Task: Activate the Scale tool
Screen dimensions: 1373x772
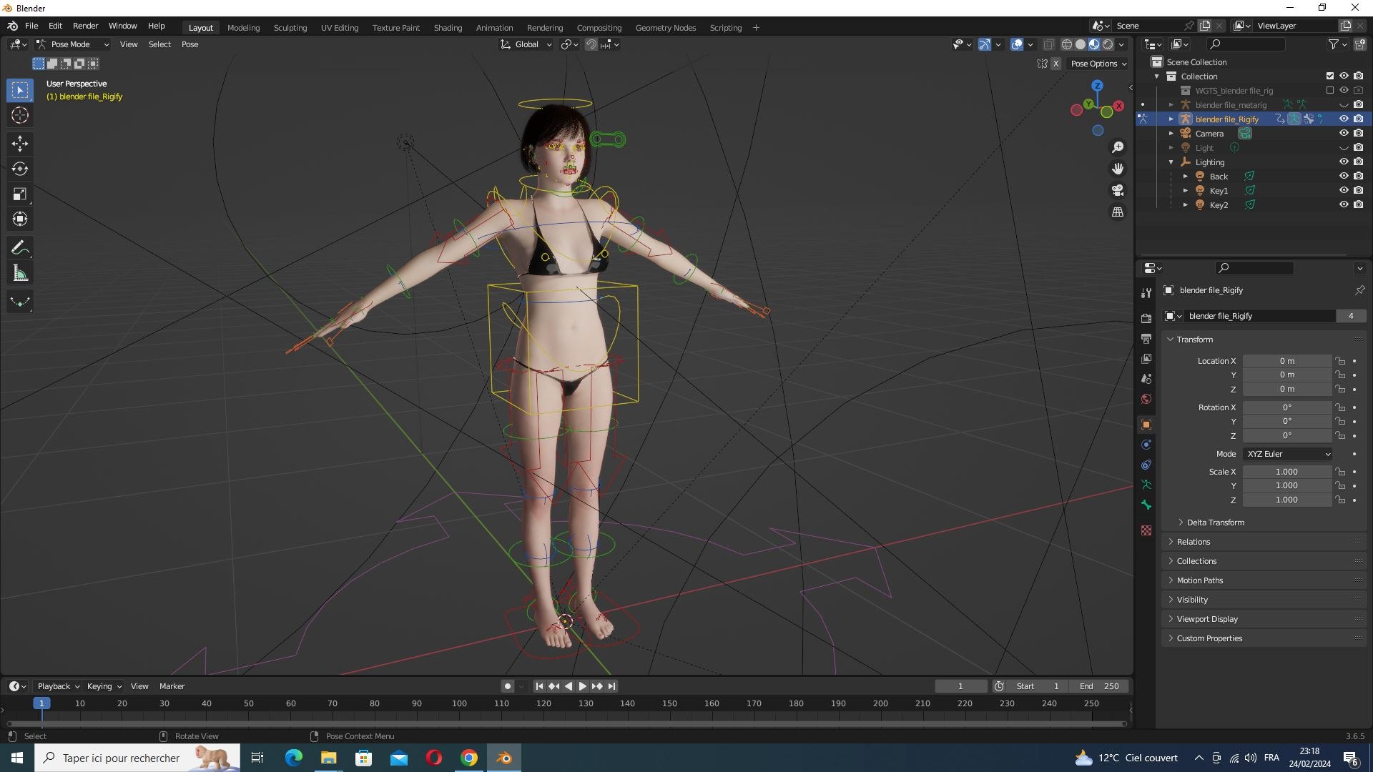Action: [x=20, y=194]
